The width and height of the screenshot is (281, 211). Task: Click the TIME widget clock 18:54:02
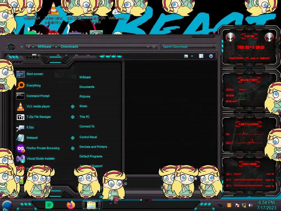coord(251,47)
